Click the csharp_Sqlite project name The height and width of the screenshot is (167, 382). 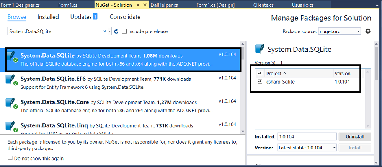281,82
